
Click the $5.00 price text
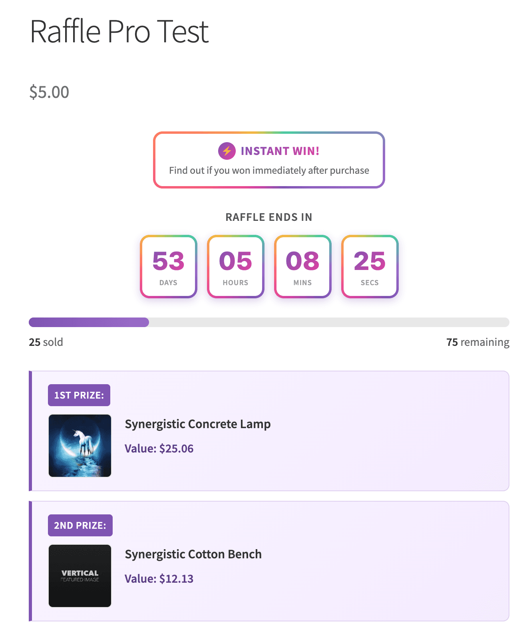tap(49, 92)
